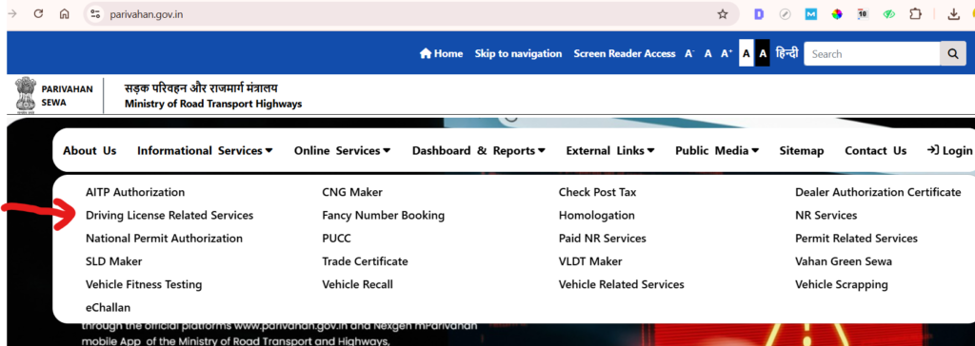The height and width of the screenshot is (346, 975).
Task: Select Homologation option
Action: click(x=597, y=215)
